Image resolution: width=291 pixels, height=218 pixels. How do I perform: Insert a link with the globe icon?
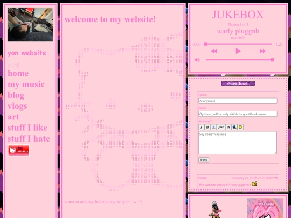(x=234, y=127)
